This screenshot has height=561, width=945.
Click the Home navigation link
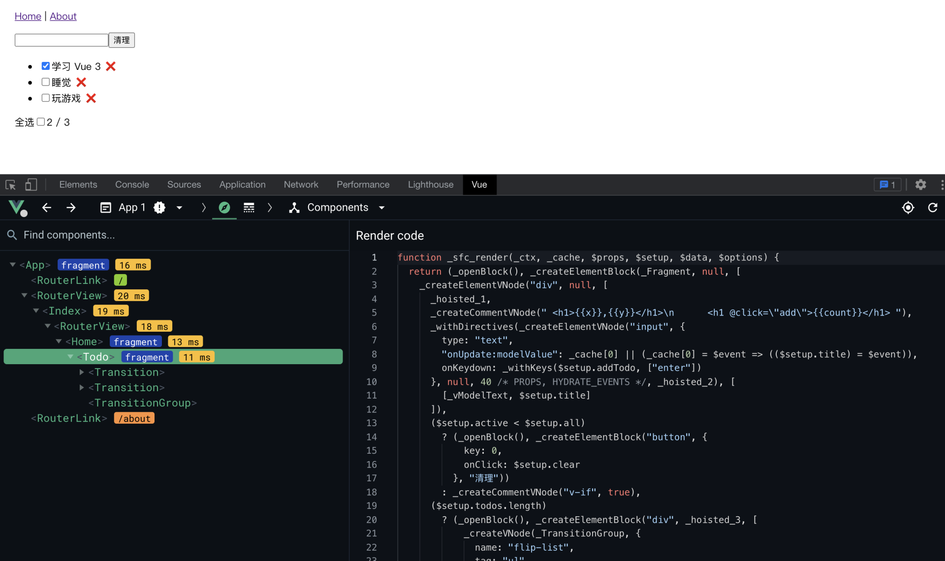coord(26,15)
